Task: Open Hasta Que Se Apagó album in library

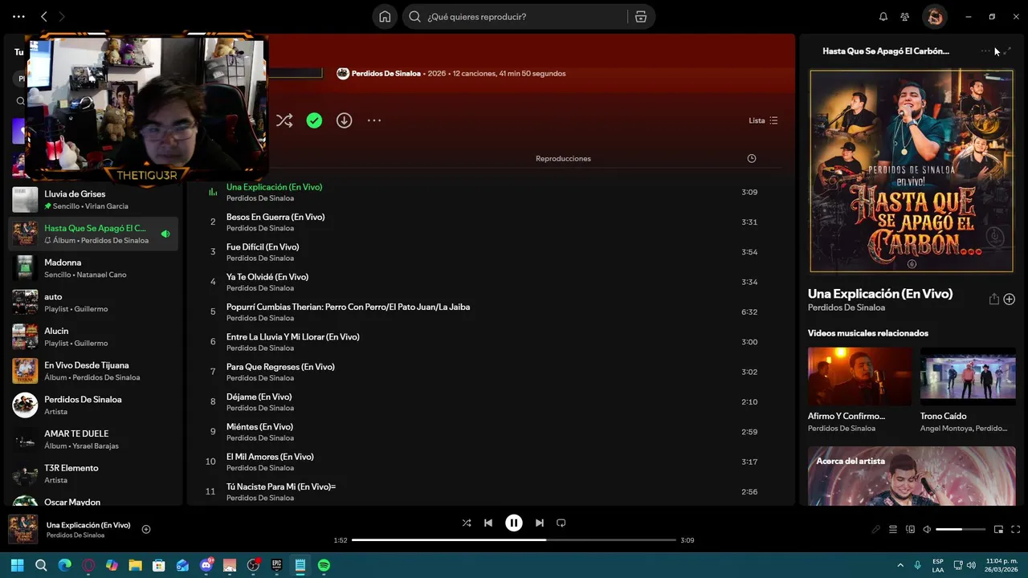Action: pos(93,234)
